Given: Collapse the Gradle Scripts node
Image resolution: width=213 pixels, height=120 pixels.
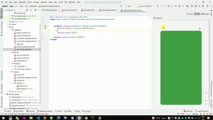Looking at the screenshot, I should pyautogui.click(x=5, y=94).
